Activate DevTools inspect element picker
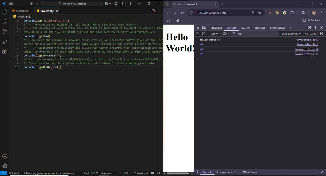 click(x=198, y=28)
